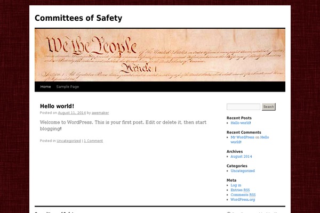Screen dimensions: 320x213
Task: Visit the WordPress.org link
Action: [243, 200]
